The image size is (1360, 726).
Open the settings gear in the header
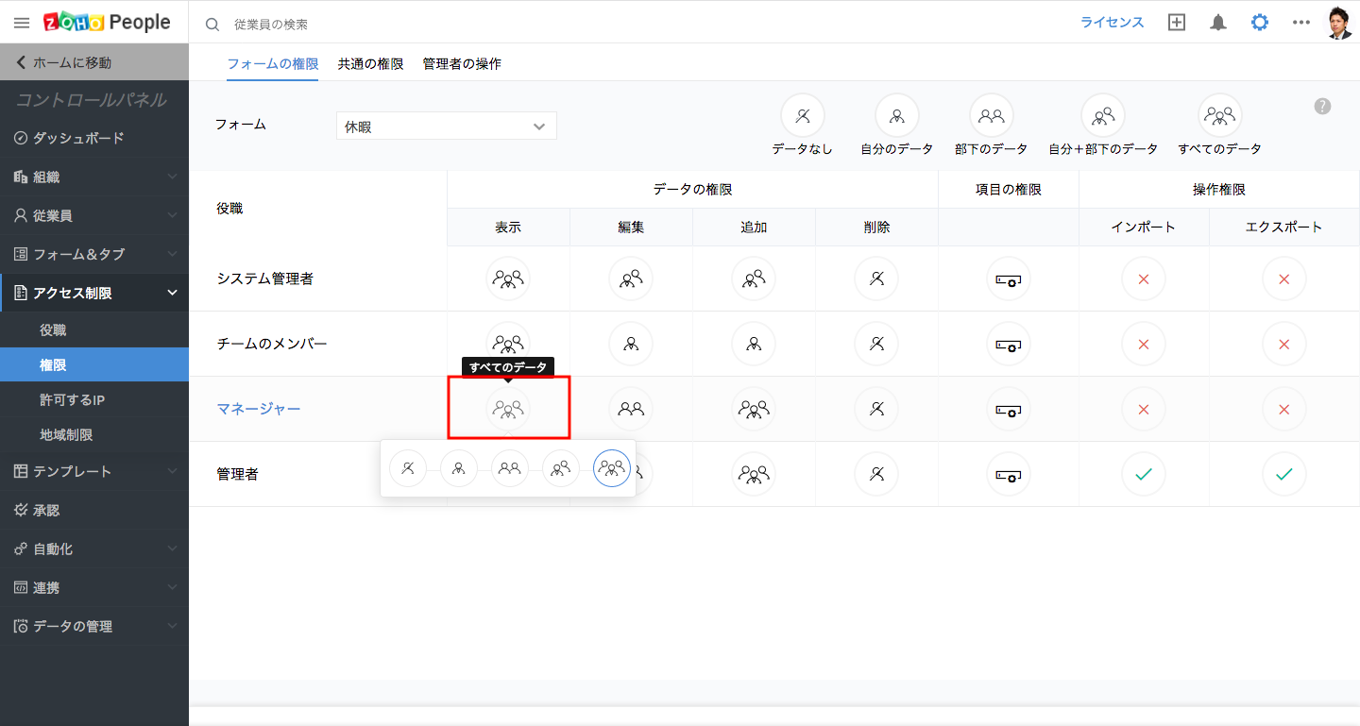[1260, 23]
